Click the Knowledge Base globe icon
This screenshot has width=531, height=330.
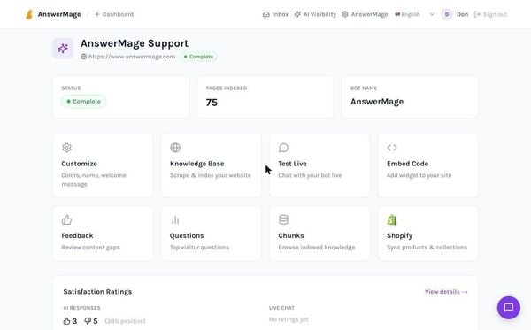[x=175, y=148]
